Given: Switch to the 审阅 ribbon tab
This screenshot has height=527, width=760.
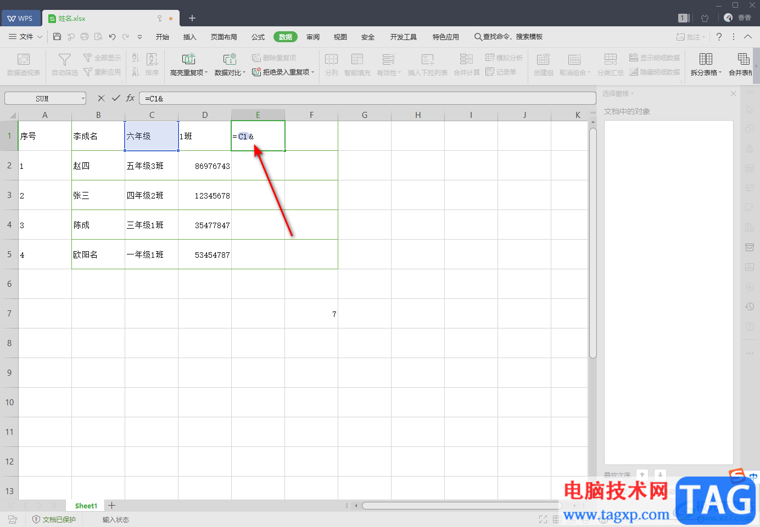Looking at the screenshot, I should point(313,37).
